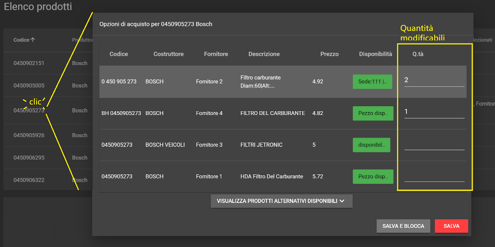Click the Q.tà column header
This screenshot has width=495, height=247.
click(418, 54)
